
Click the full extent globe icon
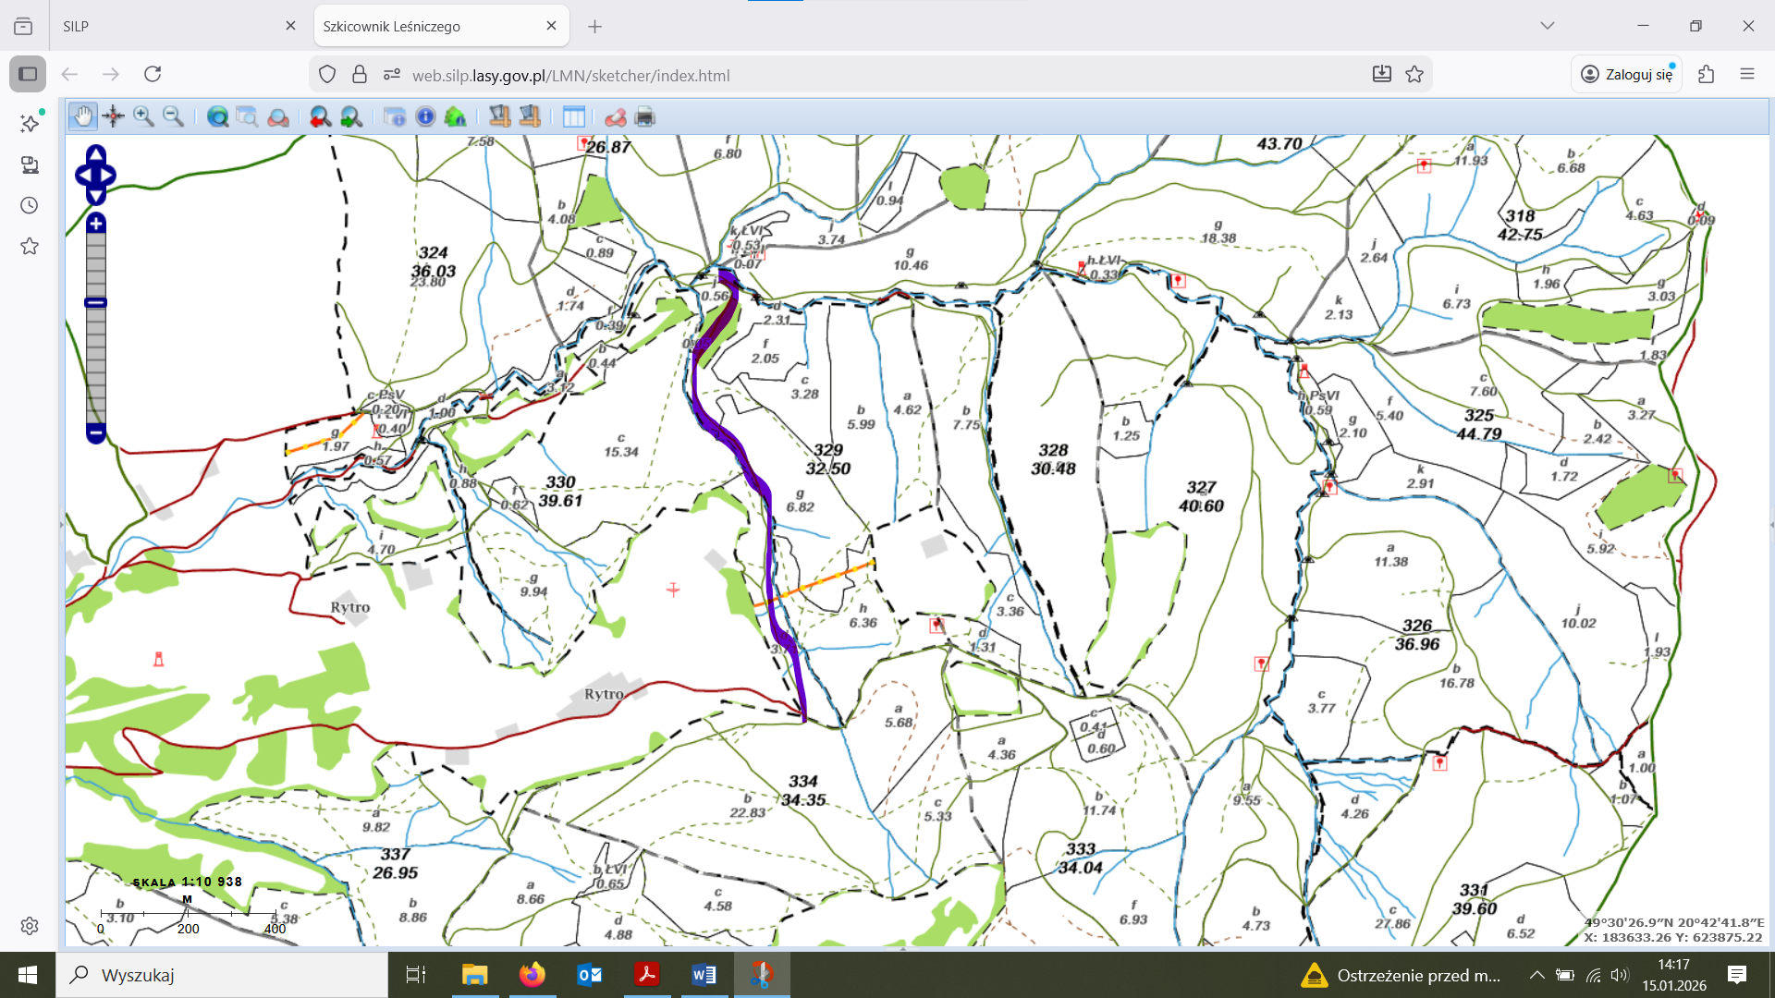point(218,116)
